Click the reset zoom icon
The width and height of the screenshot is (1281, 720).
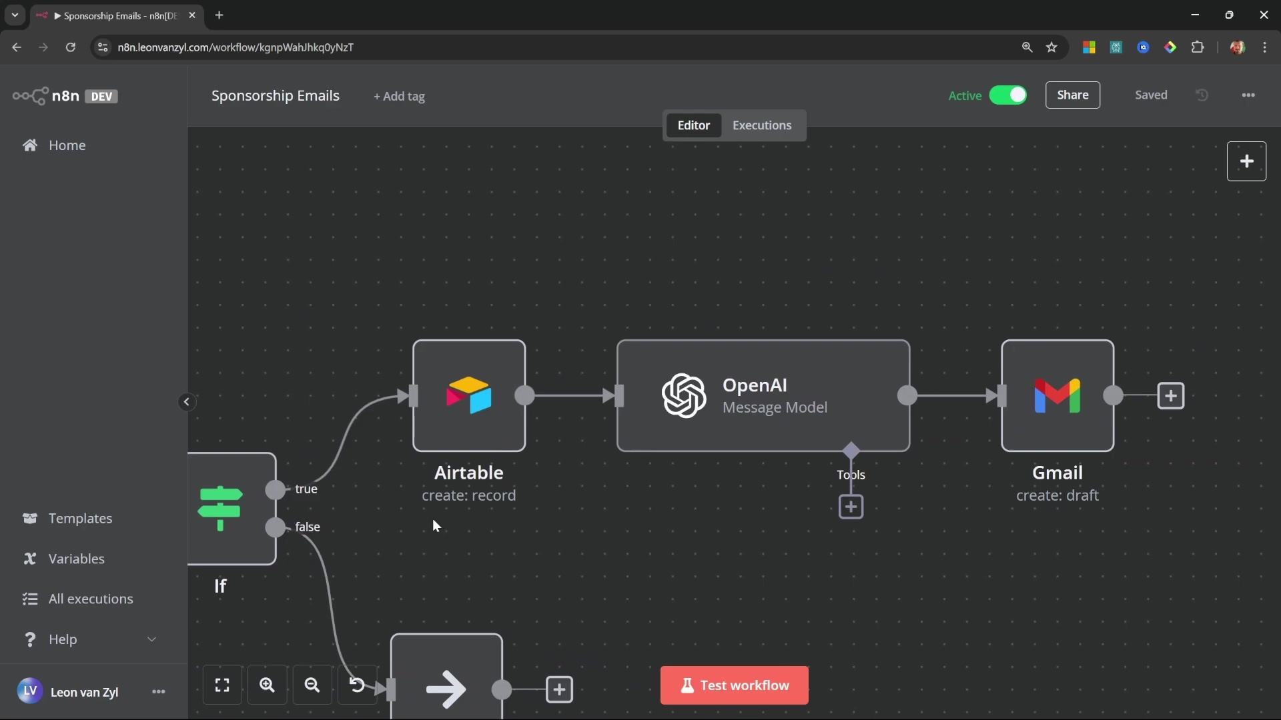point(357,685)
